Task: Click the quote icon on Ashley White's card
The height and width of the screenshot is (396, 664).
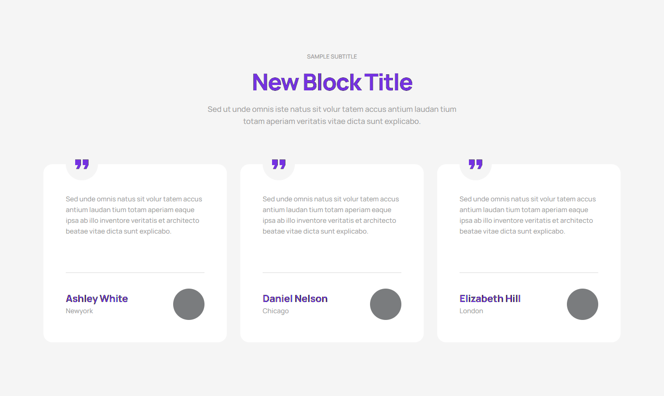Action: click(82, 164)
